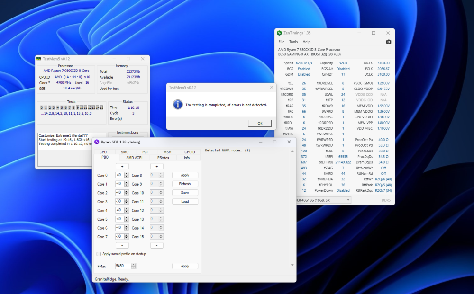Switch to the SMU tab in Ryzen SDT

(124, 151)
